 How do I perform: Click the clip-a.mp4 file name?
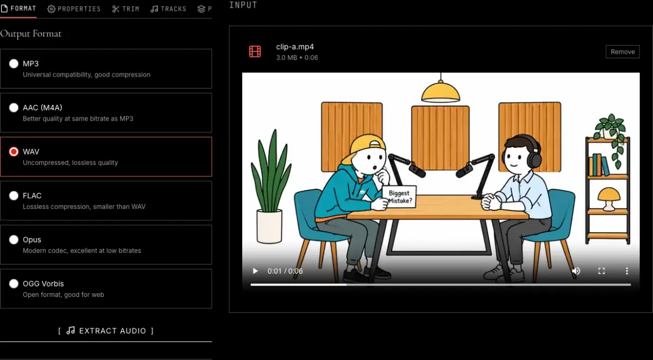(x=295, y=47)
